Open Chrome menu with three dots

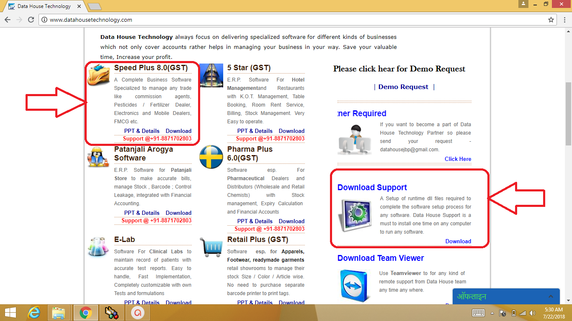(564, 20)
